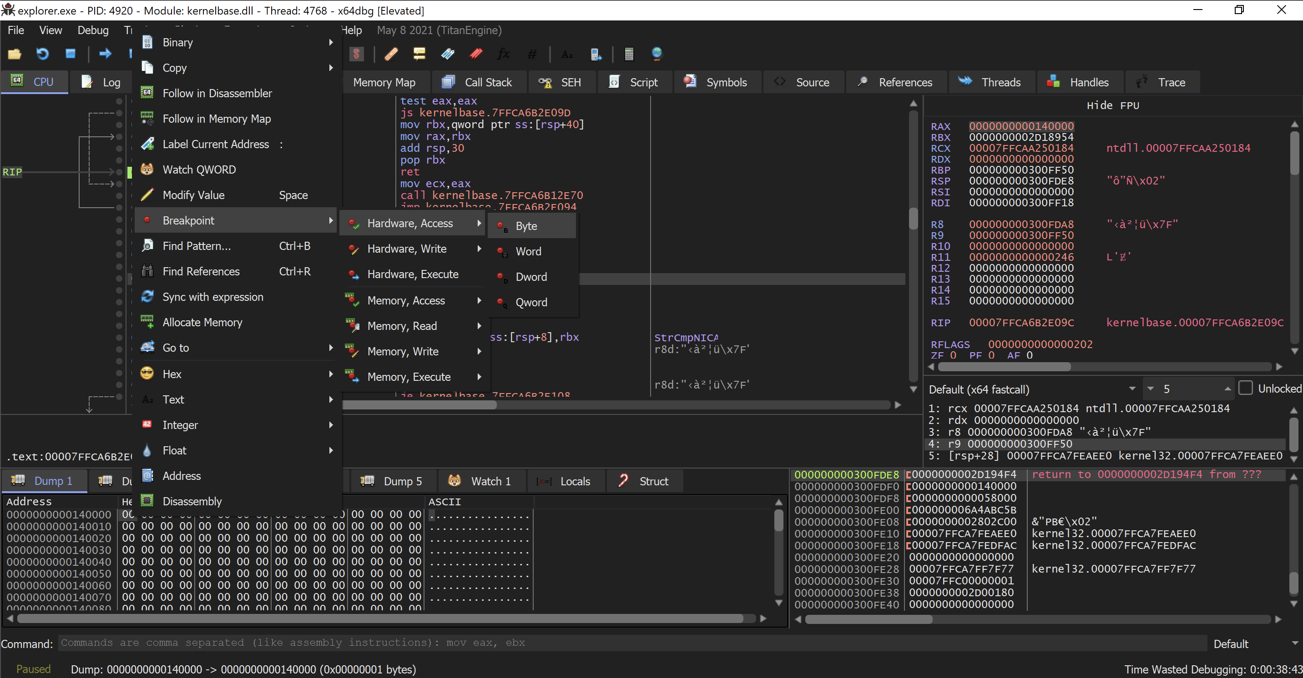
Task: Expand the Go to submenu
Action: click(x=237, y=348)
